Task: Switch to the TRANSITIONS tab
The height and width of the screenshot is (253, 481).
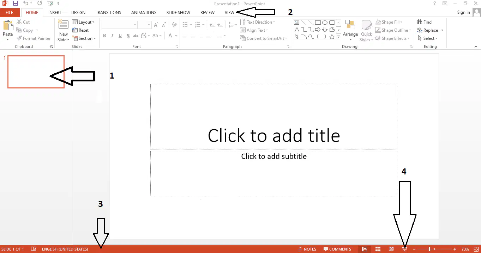Action: 108,12
